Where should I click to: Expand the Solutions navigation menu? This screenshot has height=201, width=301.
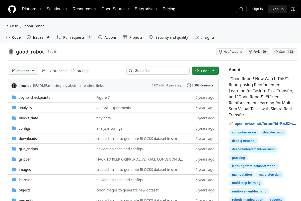coord(57,9)
